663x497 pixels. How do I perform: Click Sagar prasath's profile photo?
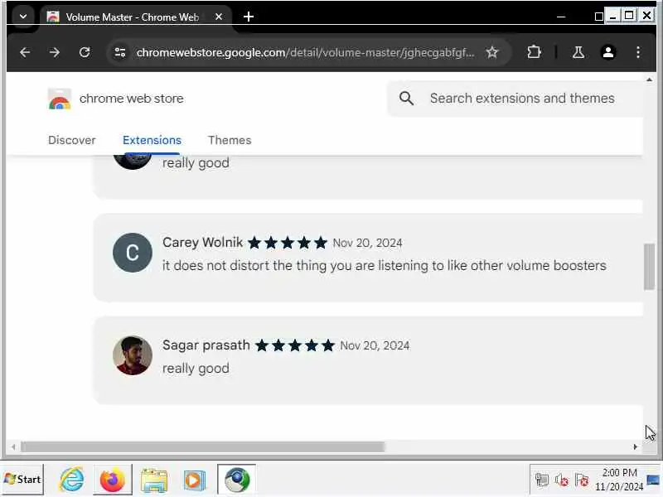tap(133, 355)
